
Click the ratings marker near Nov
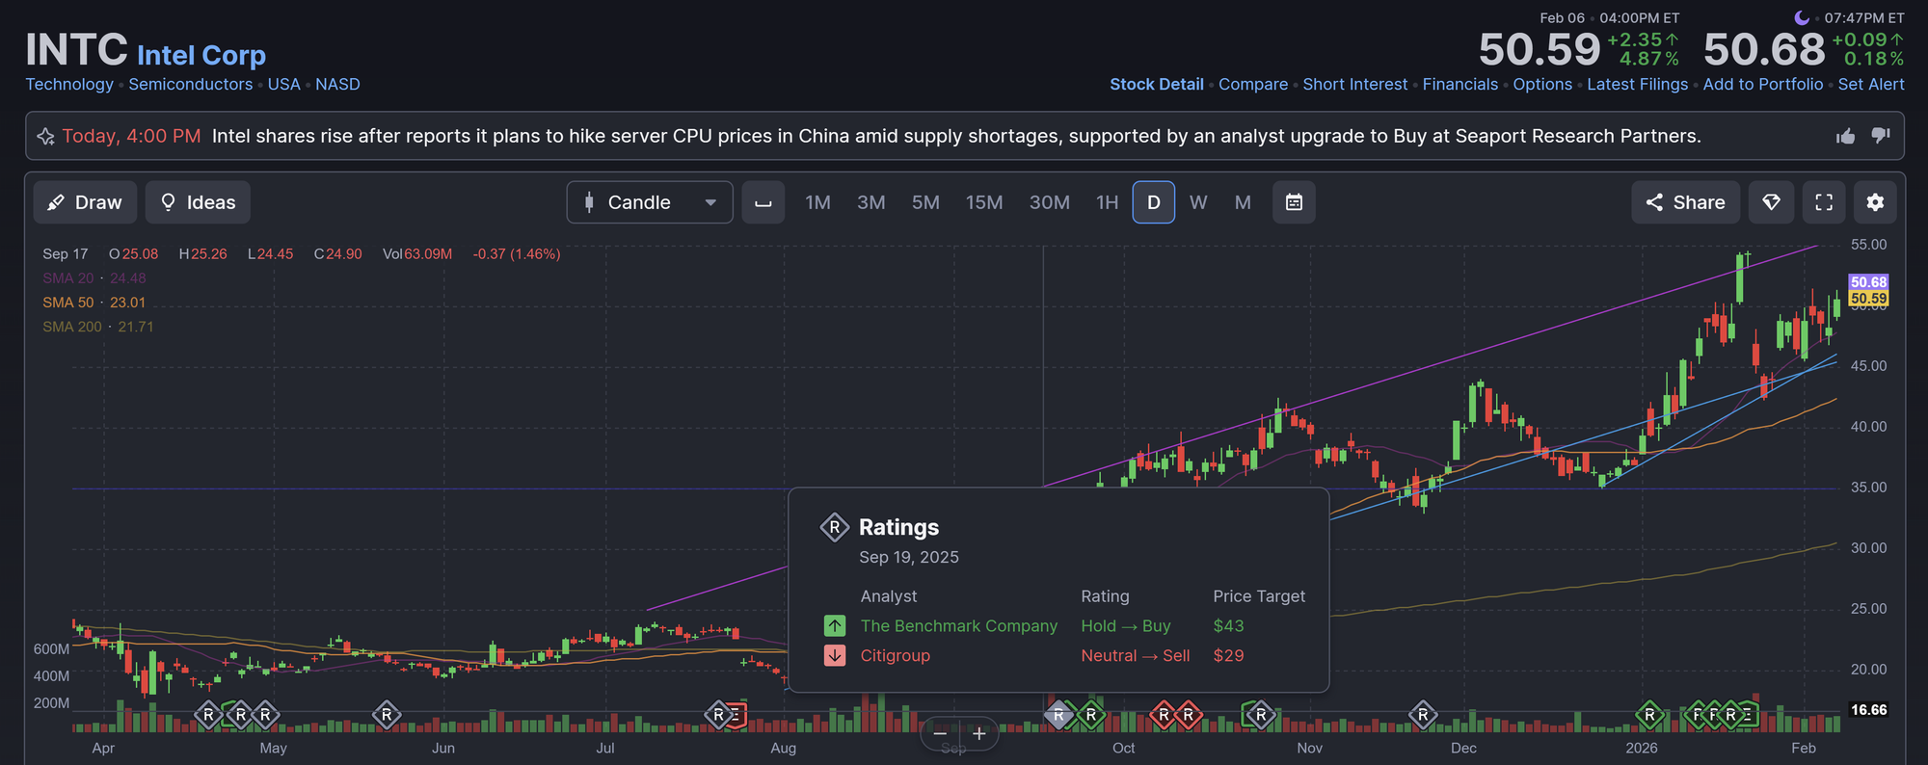pyautogui.click(x=1259, y=715)
